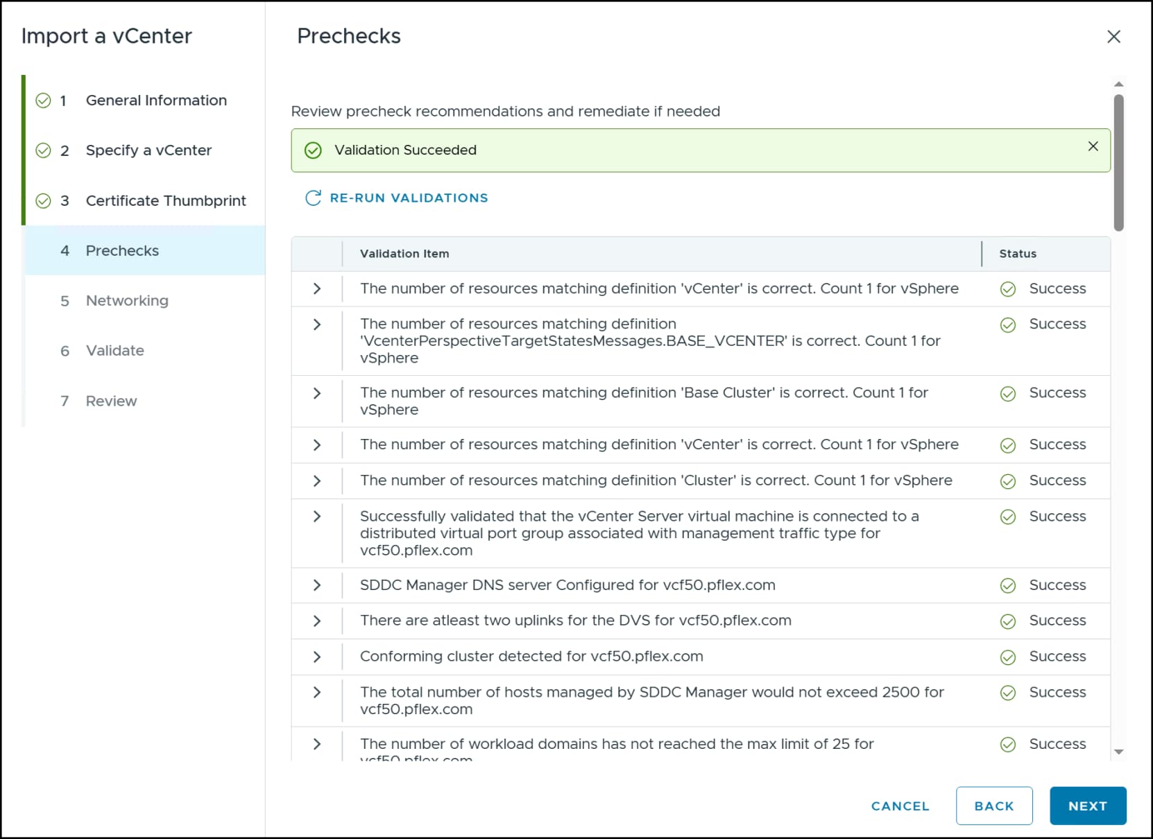1153x839 pixels.
Task: Click the success icon for Conforming cluster row
Action: [x=1008, y=657]
